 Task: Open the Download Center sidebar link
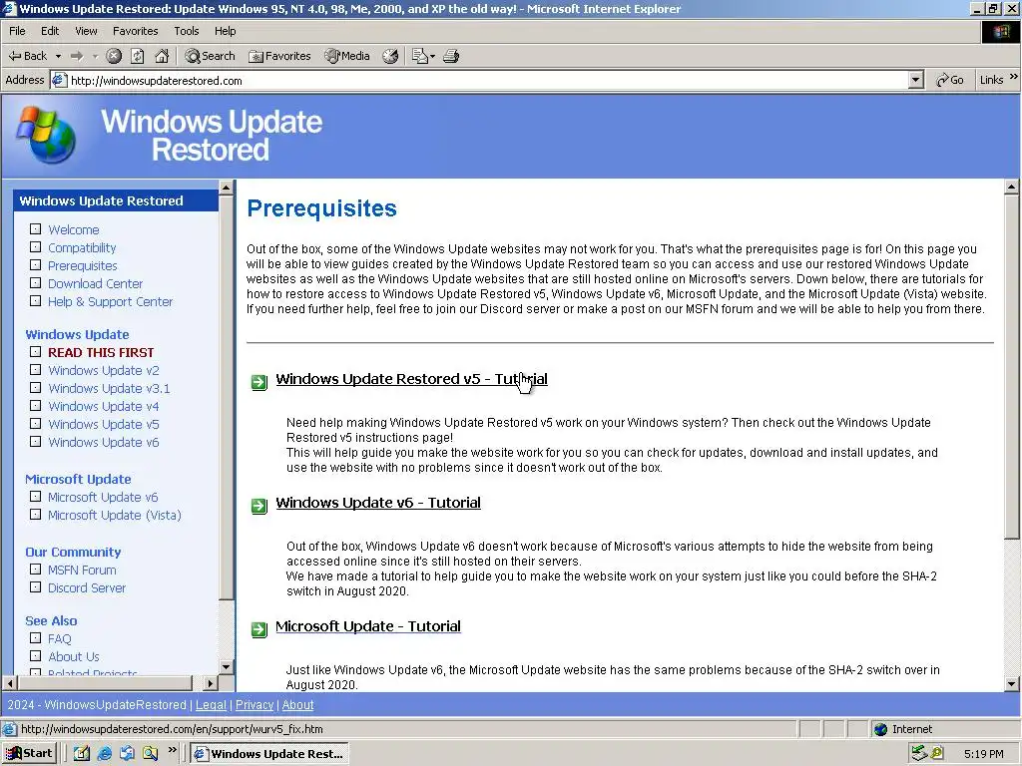click(95, 284)
